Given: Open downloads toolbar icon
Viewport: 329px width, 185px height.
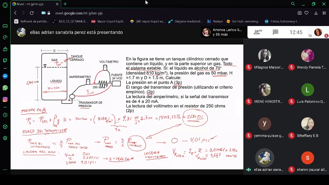Looking at the screenshot, I should coord(316,13).
